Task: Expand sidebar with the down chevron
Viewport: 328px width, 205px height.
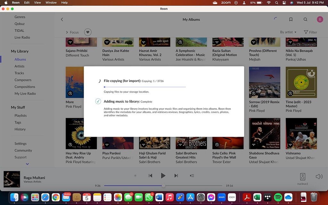Action: 27,164
